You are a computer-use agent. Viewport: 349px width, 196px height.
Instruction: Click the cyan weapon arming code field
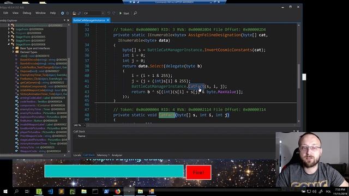point(114,171)
